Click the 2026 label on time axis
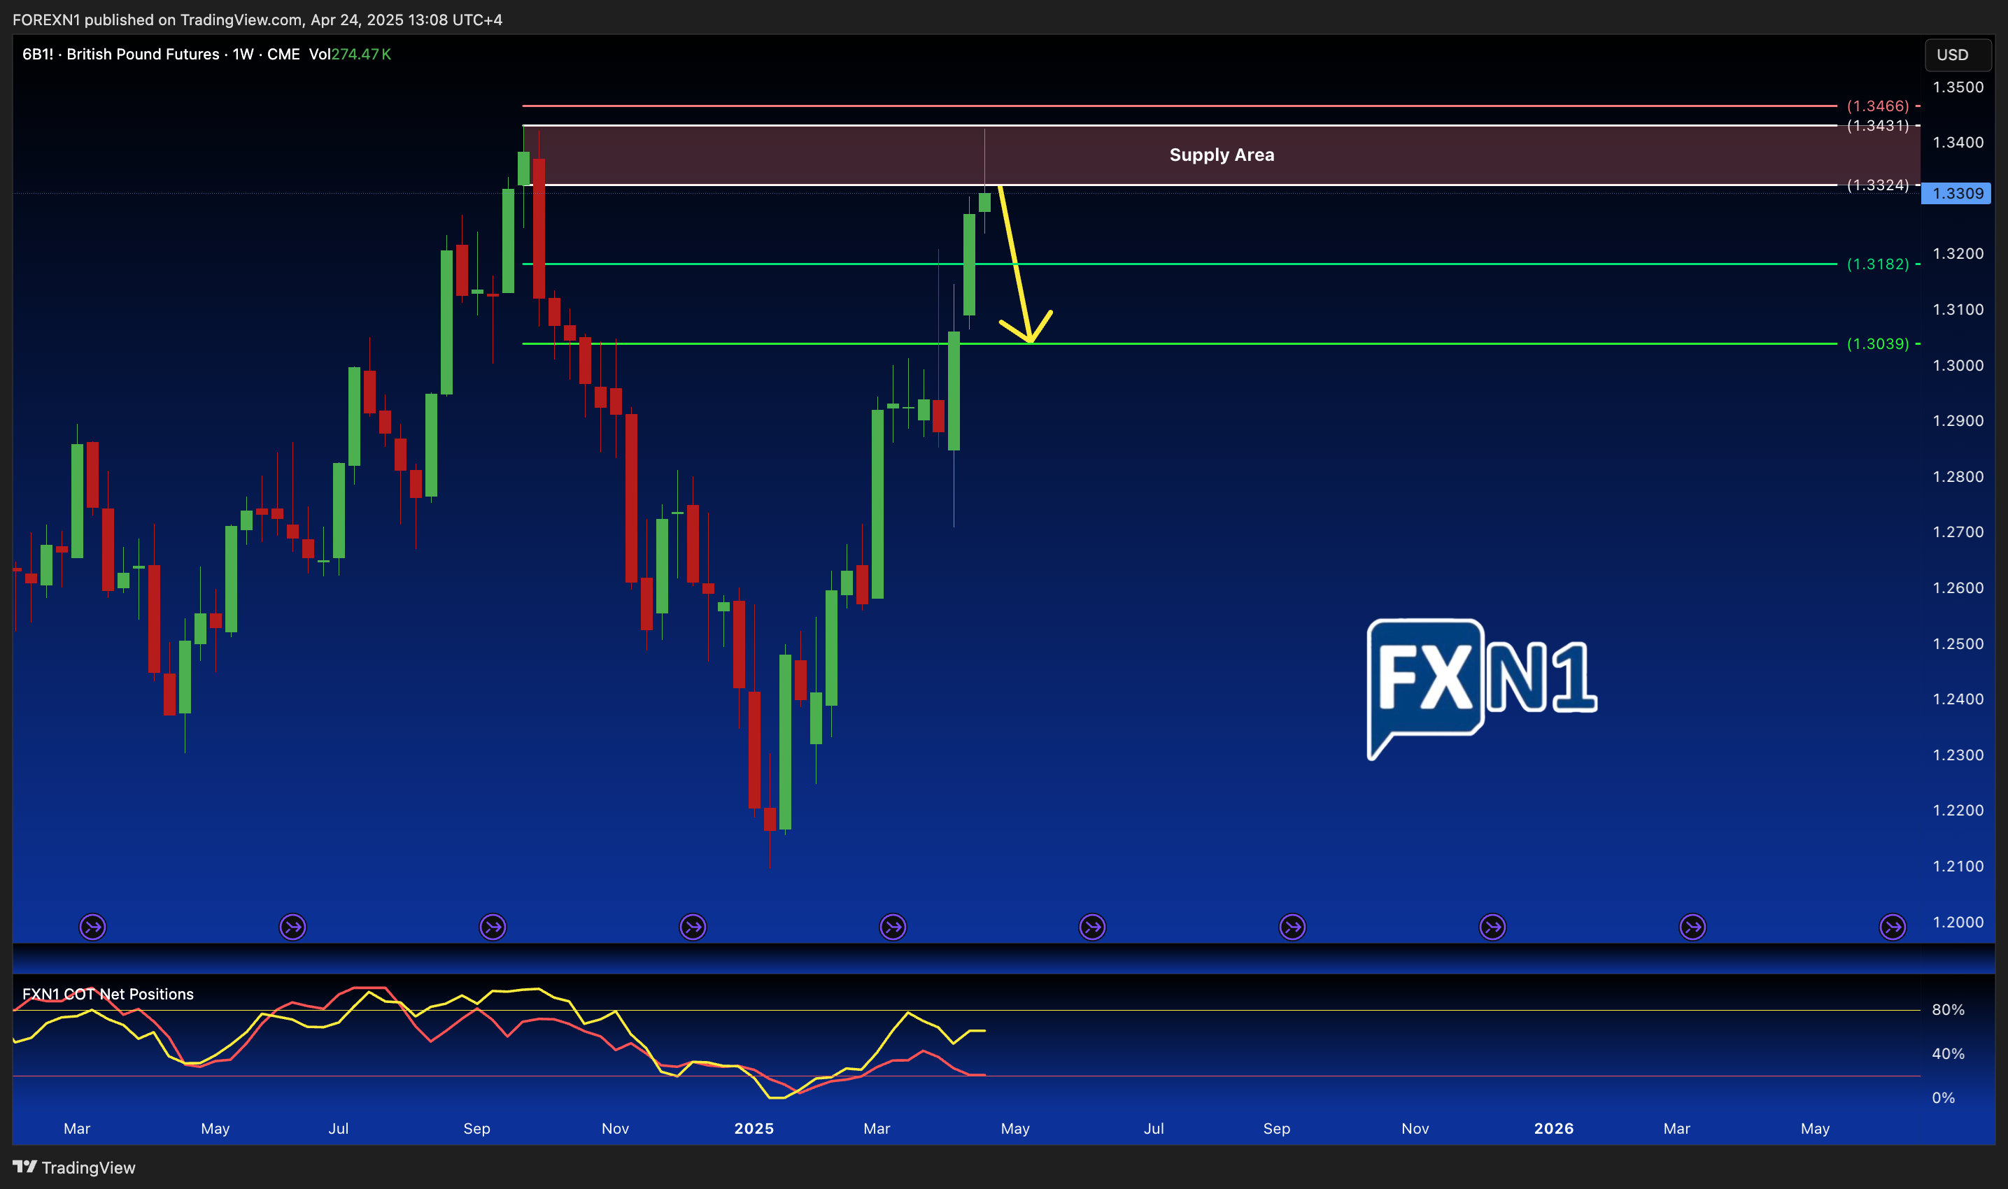Viewport: 2008px width, 1189px height. 1554,1128
